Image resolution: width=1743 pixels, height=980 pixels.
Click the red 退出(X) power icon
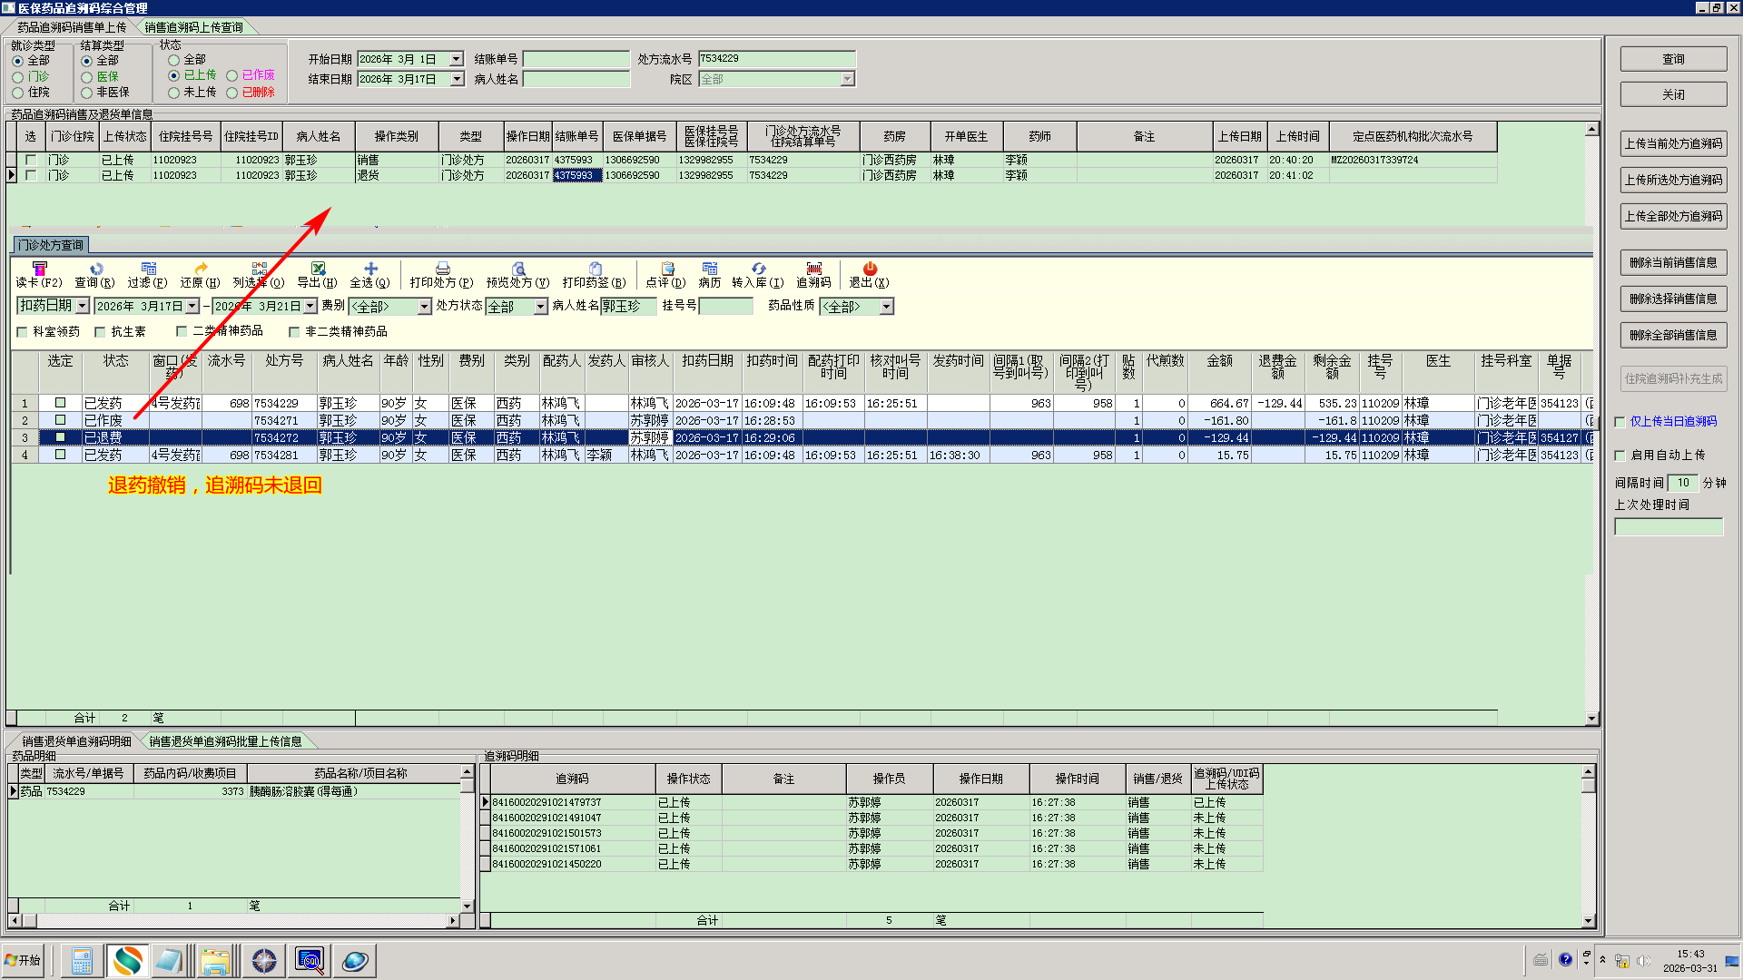pyautogui.click(x=870, y=269)
